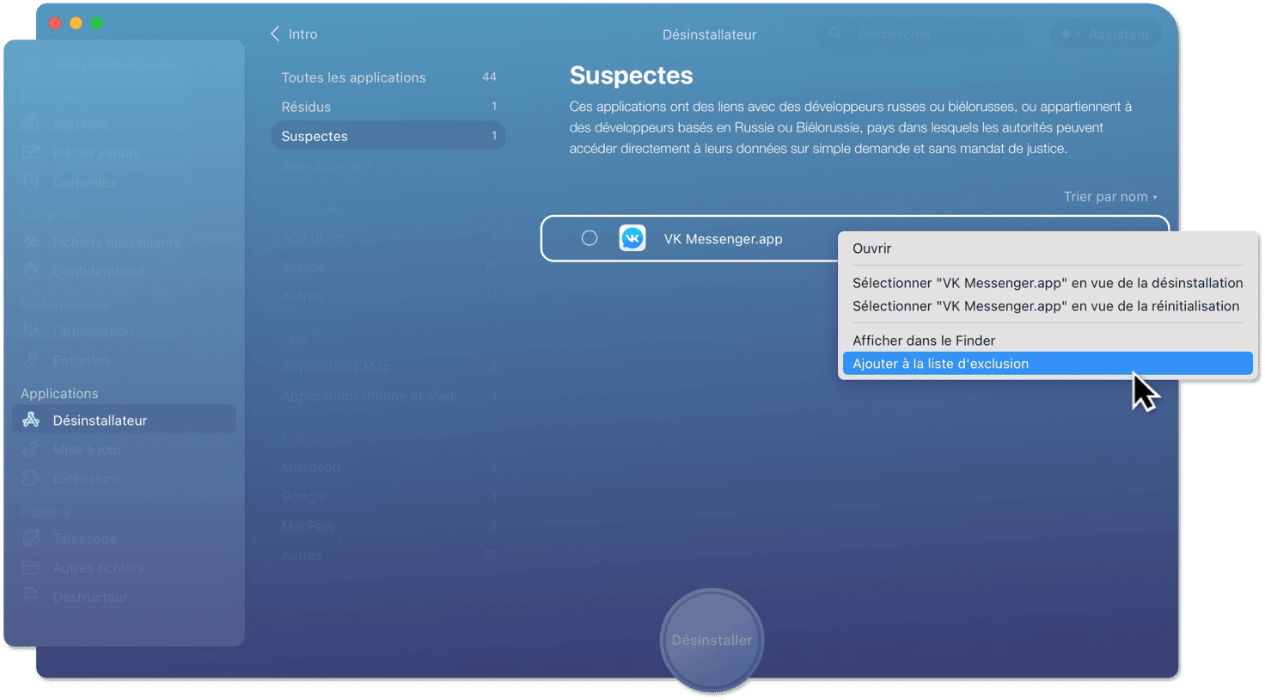1265x700 pixels.
Task: Click the Optimisation sliders icon
Action: 31,331
